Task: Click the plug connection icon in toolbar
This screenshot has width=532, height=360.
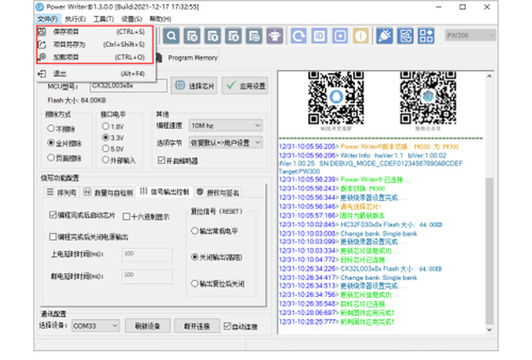Action: [384, 36]
